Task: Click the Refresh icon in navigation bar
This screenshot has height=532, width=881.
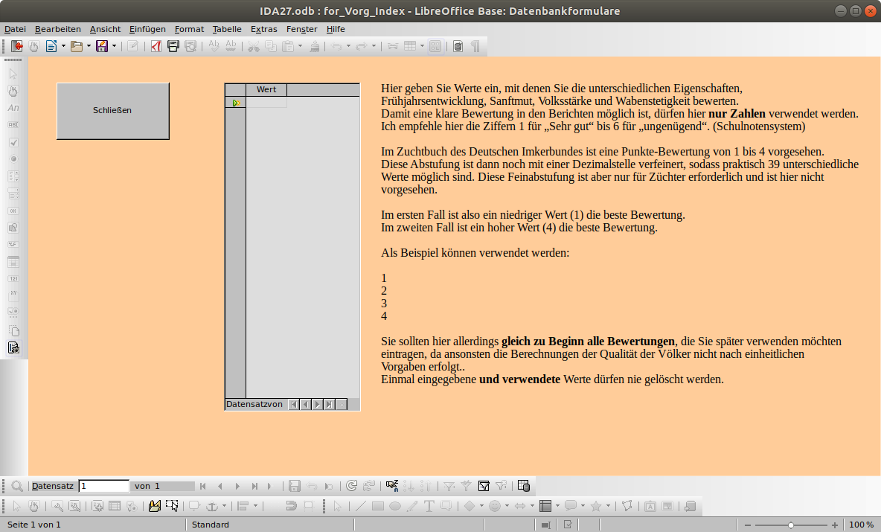Action: (x=352, y=486)
